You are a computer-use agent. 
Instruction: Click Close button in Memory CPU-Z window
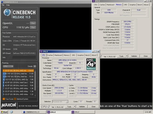tap(145, 56)
